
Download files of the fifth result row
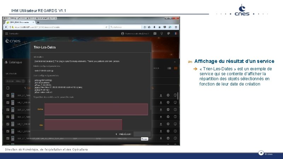(161, 124)
